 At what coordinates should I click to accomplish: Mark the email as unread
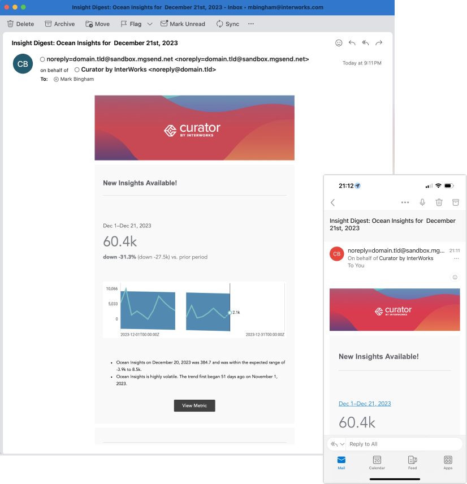183,24
